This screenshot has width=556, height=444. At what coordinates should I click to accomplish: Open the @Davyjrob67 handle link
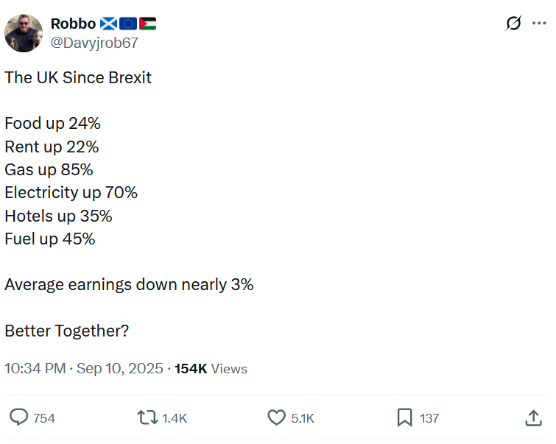(94, 43)
